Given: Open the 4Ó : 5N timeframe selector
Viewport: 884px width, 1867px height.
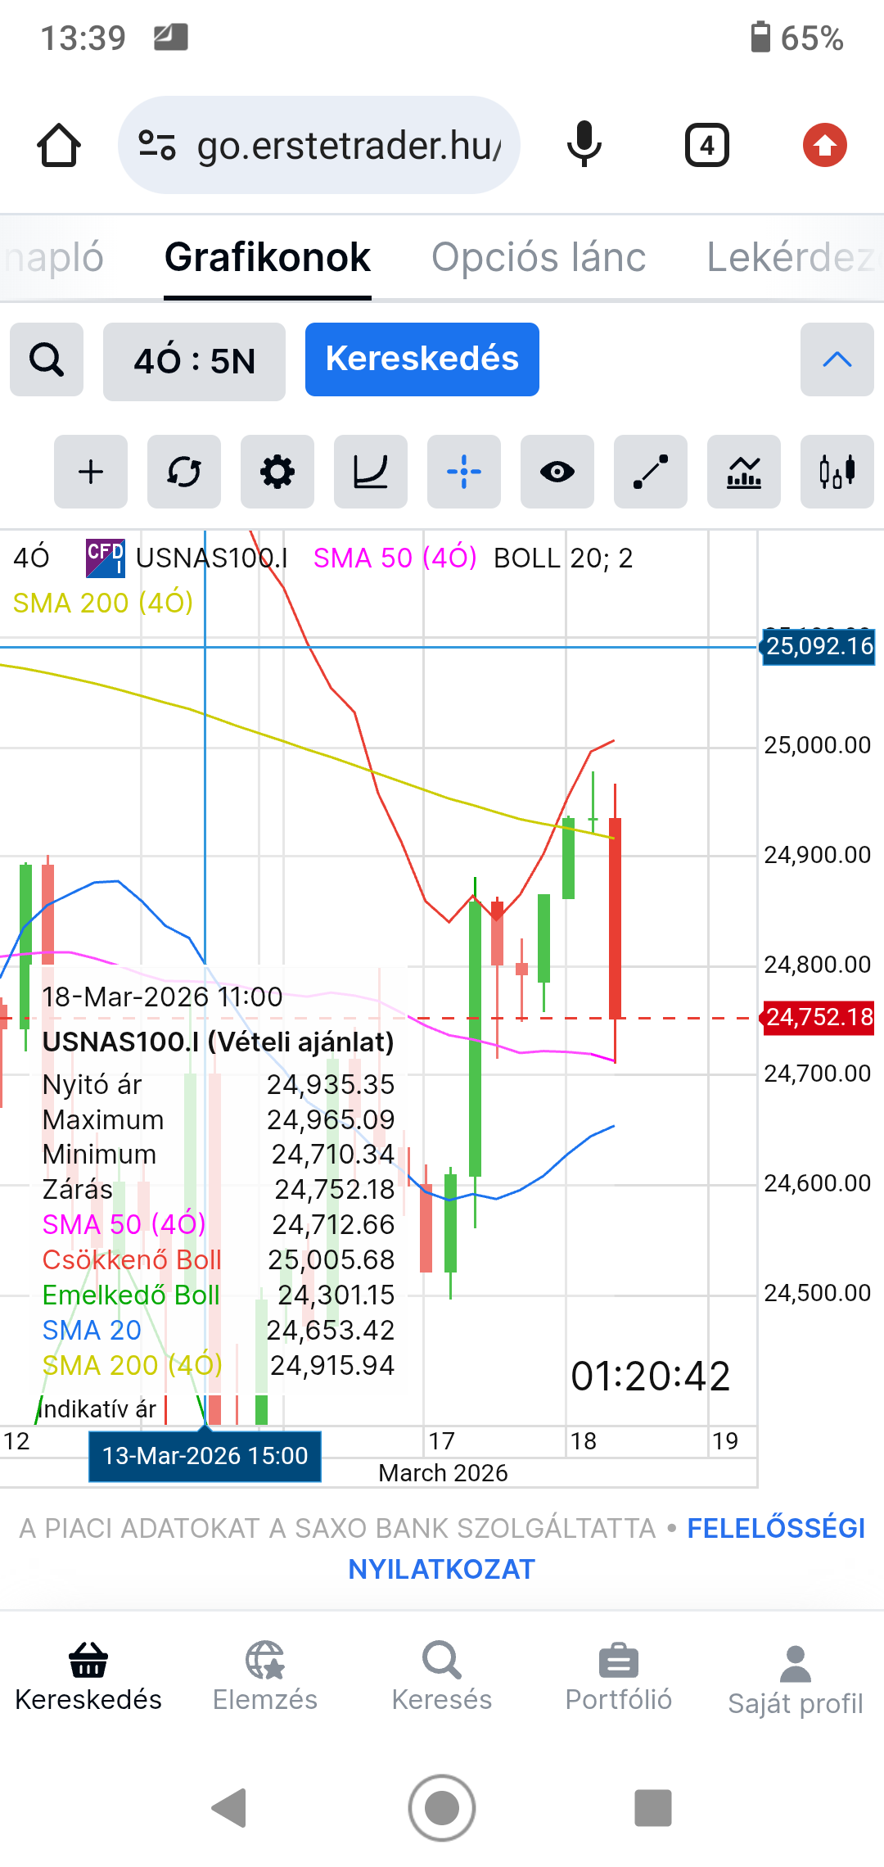Looking at the screenshot, I should coord(194,361).
